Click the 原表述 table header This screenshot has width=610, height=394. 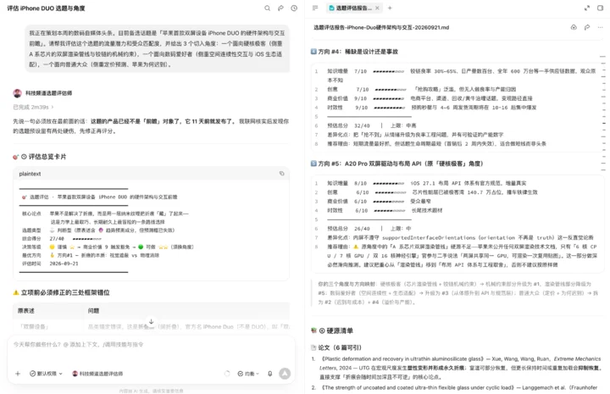[26, 310]
